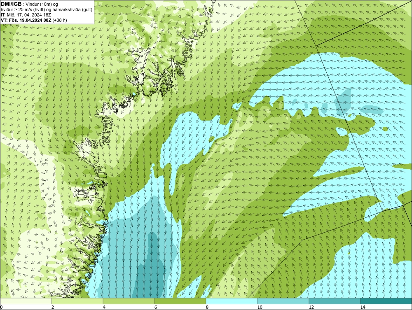412x310 pixels.
Task: Click the scale label '14'
Action: [363, 307]
